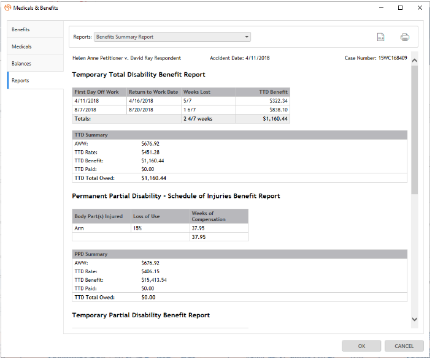Click the 'Weeks of Compensation' column header
The width and height of the screenshot is (435, 362).
(219, 216)
